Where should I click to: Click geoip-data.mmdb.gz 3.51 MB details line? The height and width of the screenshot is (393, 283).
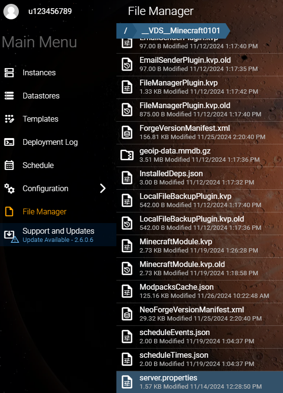click(199, 160)
